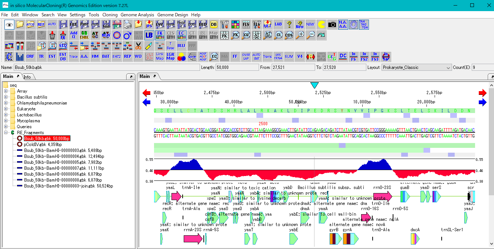Cut the sequence with the scissors icon
Image resolution: width=494 pixels, height=249 pixels.
click(138, 46)
